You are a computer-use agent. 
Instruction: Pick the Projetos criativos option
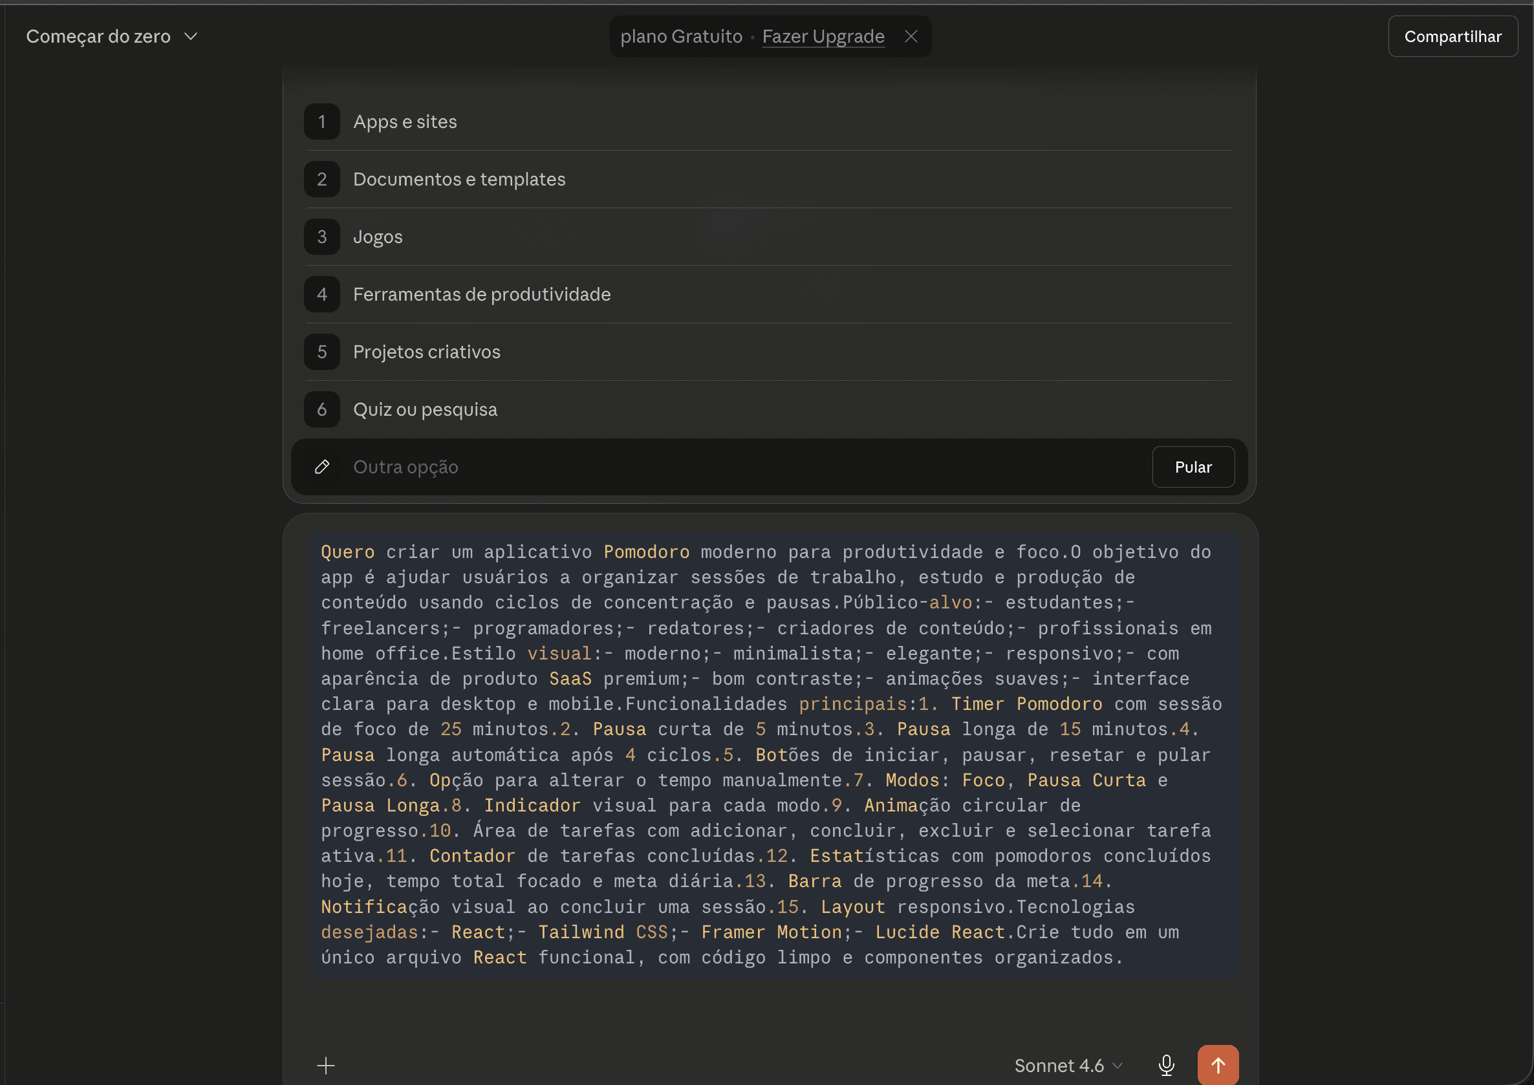pos(769,351)
